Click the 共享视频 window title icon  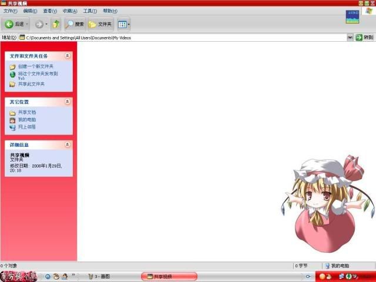4,3
